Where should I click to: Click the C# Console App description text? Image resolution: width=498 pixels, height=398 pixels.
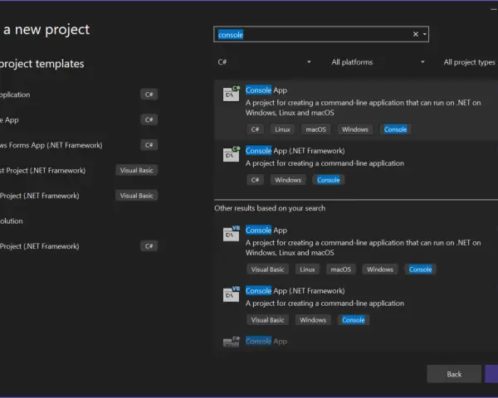pyautogui.click(x=363, y=108)
